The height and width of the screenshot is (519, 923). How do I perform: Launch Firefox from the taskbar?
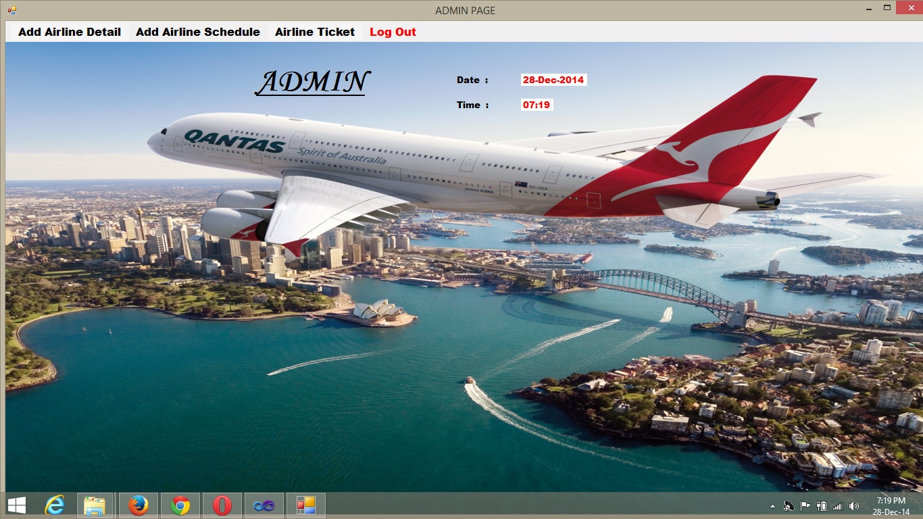tap(138, 505)
